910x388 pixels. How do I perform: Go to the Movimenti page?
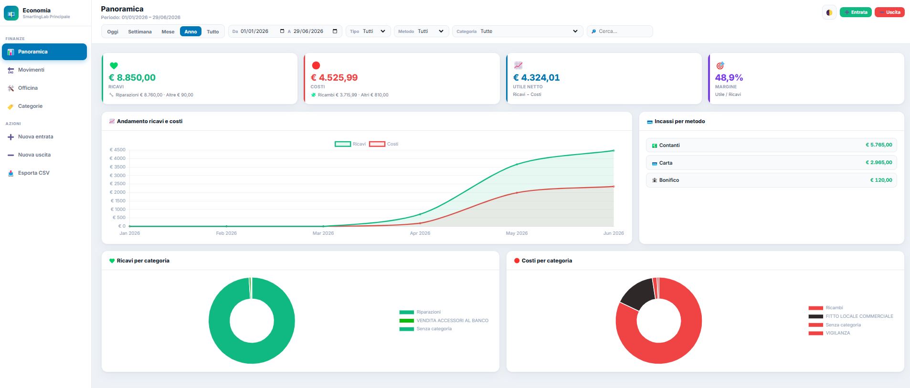44,70
